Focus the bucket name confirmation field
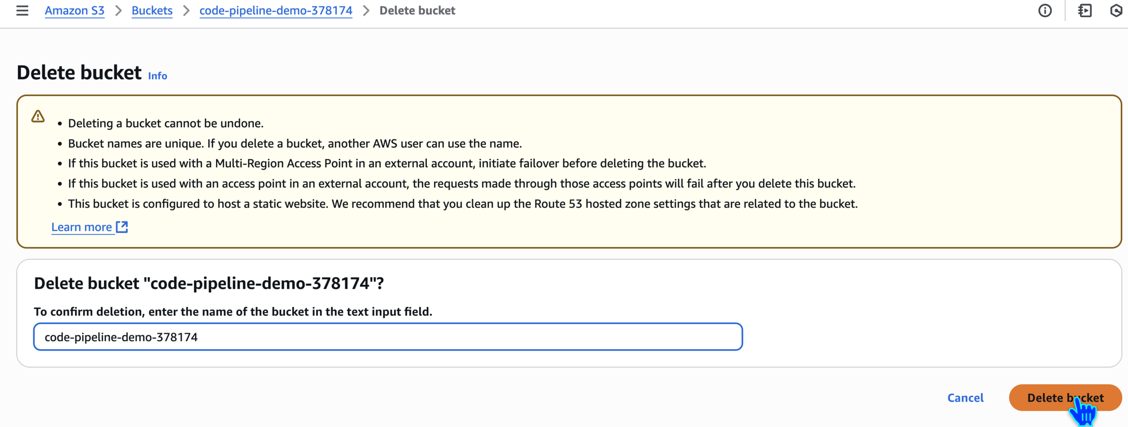The image size is (1128, 427). pos(388,337)
